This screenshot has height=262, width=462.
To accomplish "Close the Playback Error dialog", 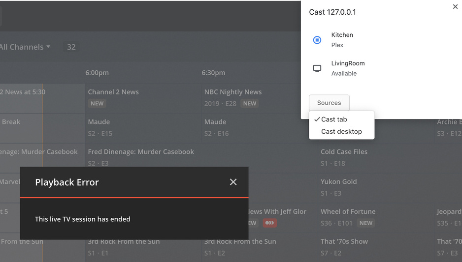I will 233,182.
